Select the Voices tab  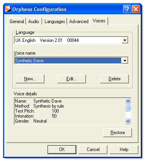tap(99, 21)
